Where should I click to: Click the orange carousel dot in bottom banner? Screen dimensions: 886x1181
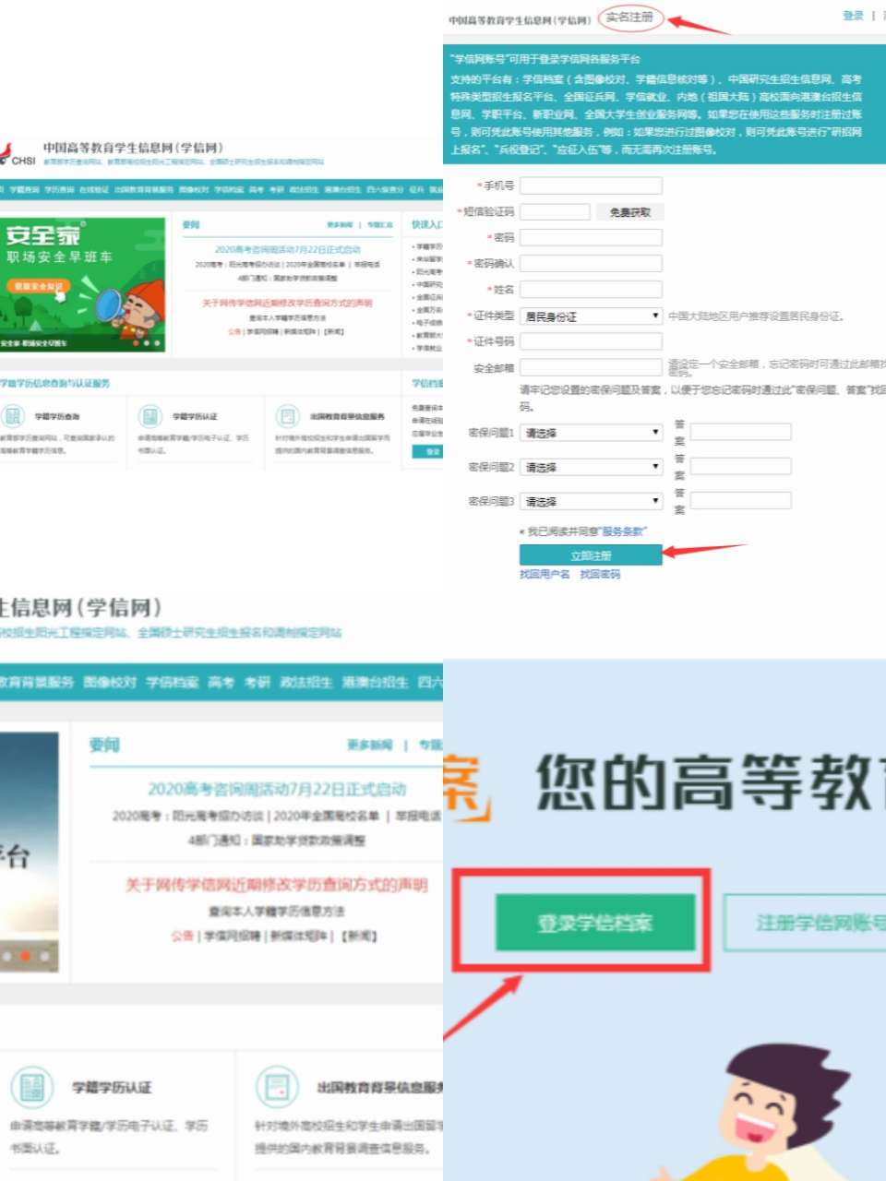click(x=26, y=956)
